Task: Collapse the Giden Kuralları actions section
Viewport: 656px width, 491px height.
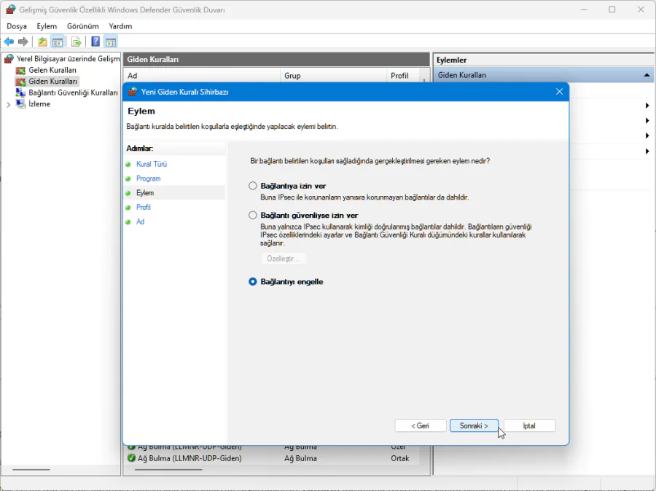Action: tap(647, 75)
